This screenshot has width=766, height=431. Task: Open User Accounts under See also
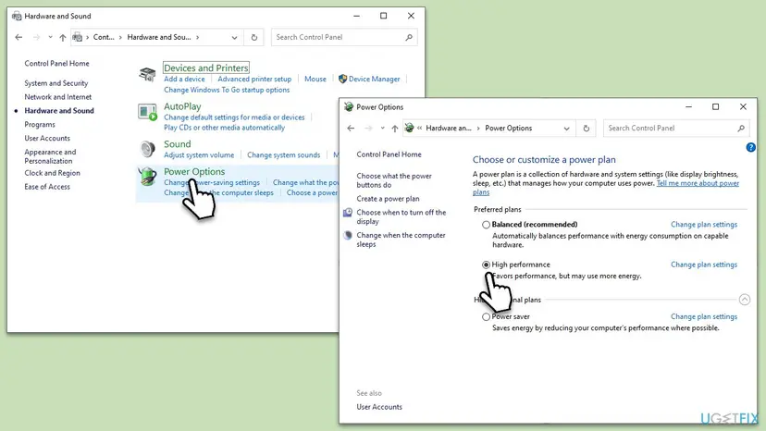[379, 407]
